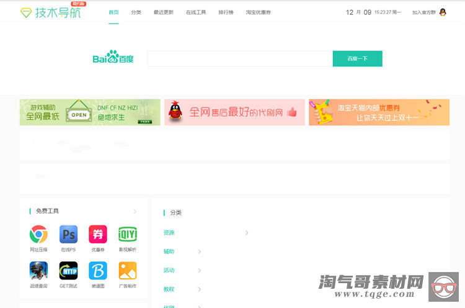Screen dimensions: 465x308
Task: Expand the 教程 category chevron
Action: tap(199, 289)
